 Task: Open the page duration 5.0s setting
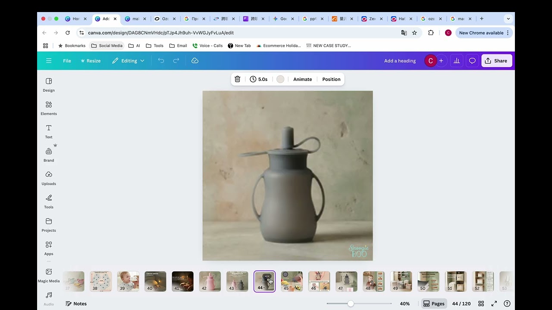pos(259,79)
